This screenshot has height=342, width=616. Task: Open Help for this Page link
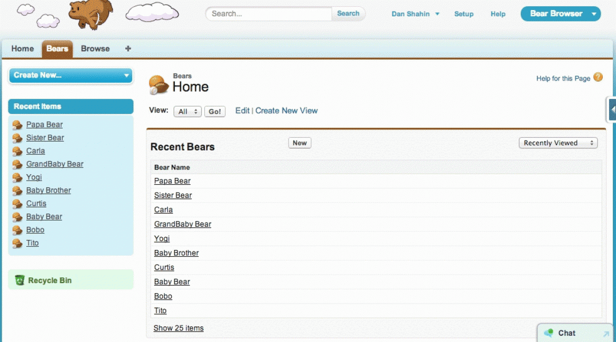click(x=563, y=78)
